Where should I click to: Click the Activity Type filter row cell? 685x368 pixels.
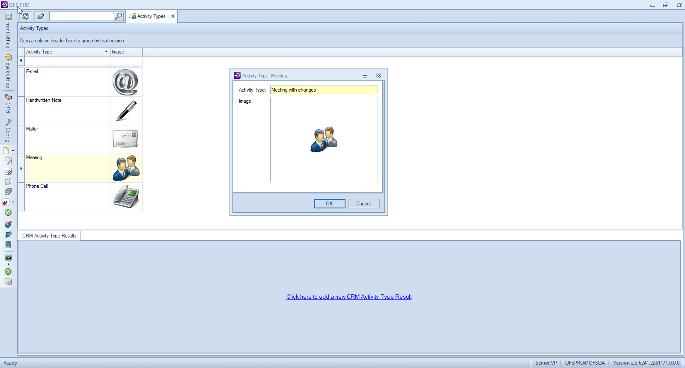67,61
